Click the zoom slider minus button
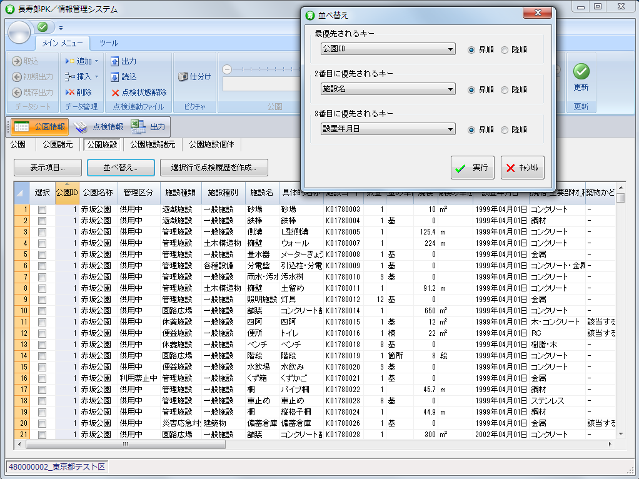Screen dimensions: 639x479 227,69
